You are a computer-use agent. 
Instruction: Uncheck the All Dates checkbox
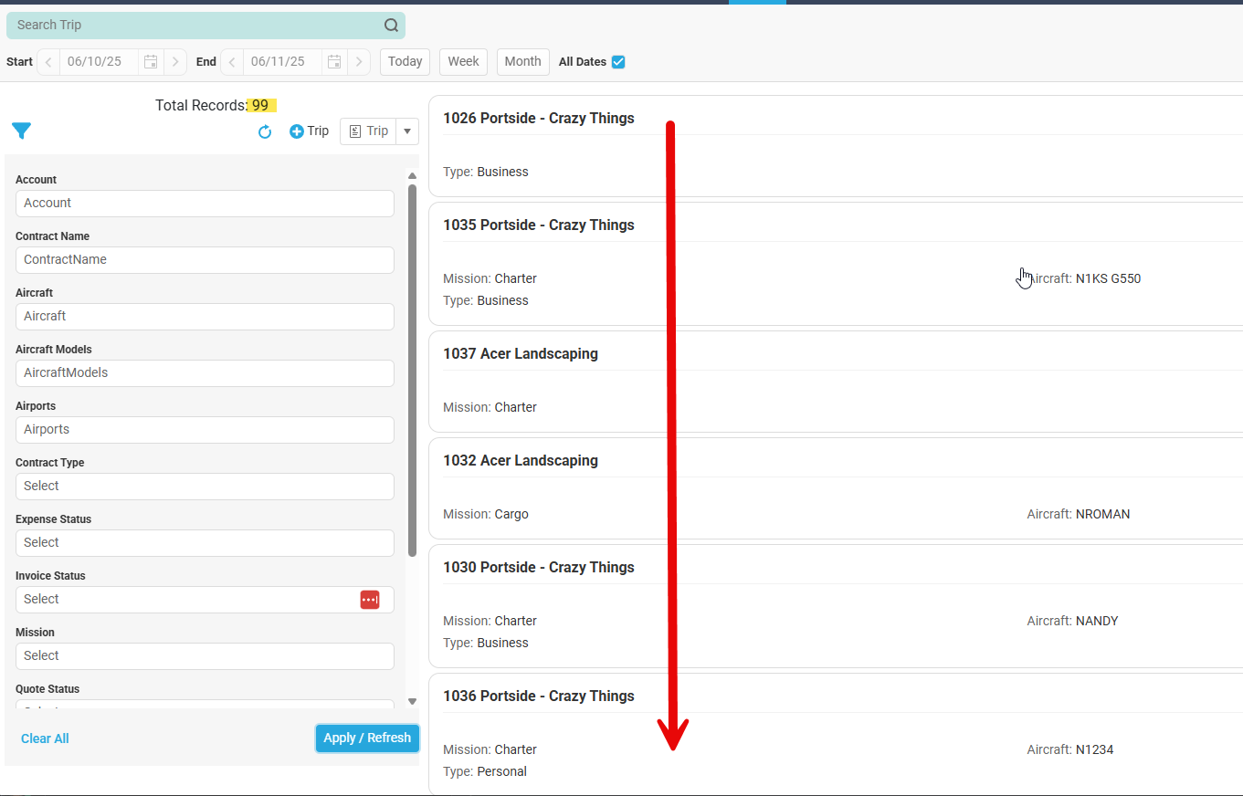pyautogui.click(x=618, y=62)
